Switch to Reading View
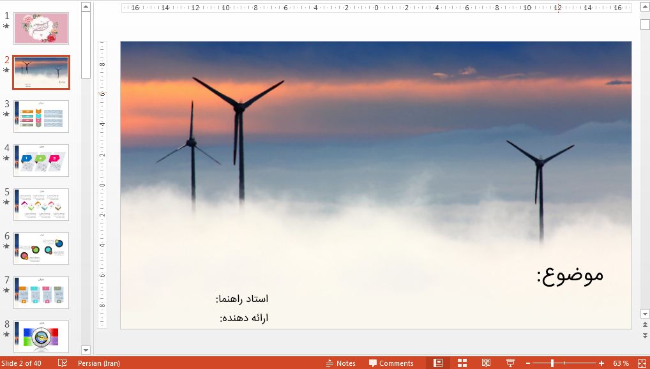Image resolution: width=650 pixels, height=369 pixels. [x=486, y=363]
